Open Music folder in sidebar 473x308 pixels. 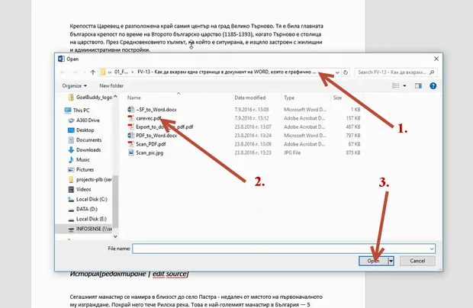click(82, 160)
